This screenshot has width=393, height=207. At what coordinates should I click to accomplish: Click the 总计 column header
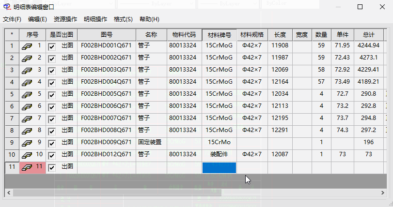pos(369,35)
